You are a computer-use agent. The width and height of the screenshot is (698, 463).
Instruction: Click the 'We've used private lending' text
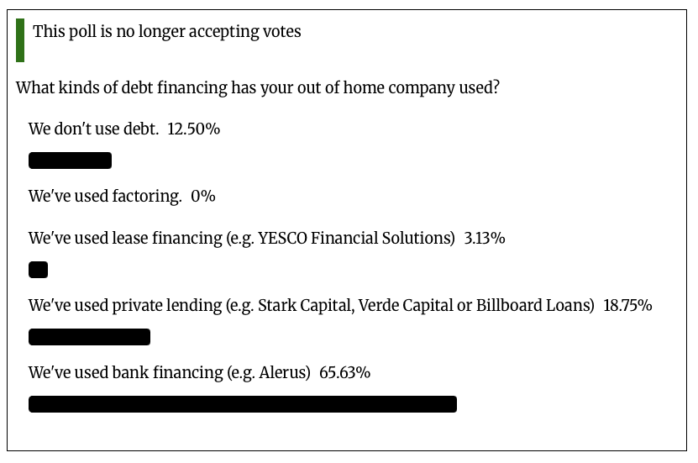pos(126,306)
